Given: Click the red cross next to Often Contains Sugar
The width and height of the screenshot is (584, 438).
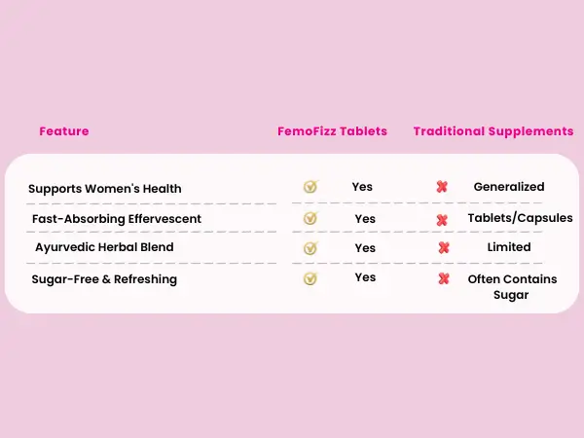Looking at the screenshot, I should (444, 278).
